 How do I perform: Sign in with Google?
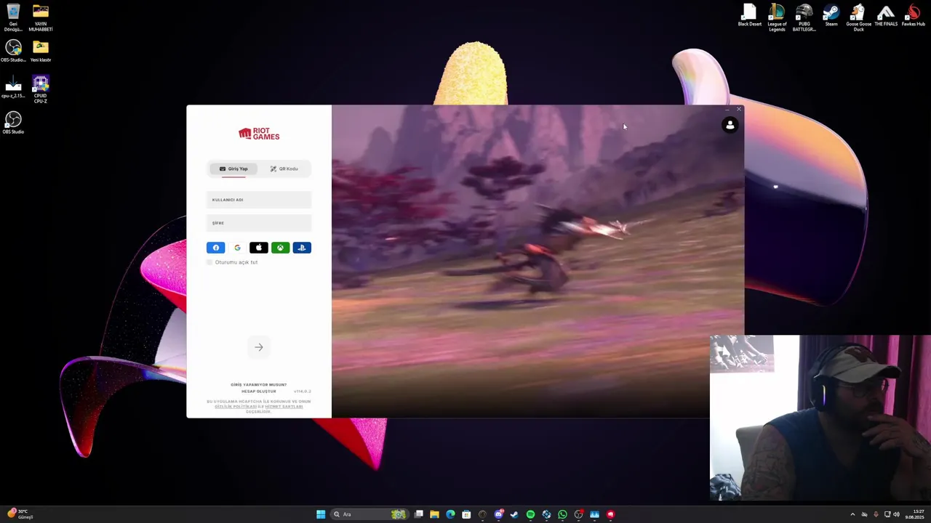click(x=237, y=248)
